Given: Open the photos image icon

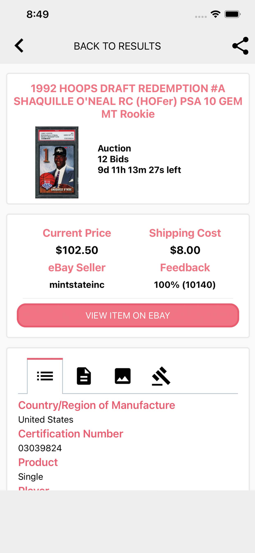Looking at the screenshot, I should (x=123, y=375).
